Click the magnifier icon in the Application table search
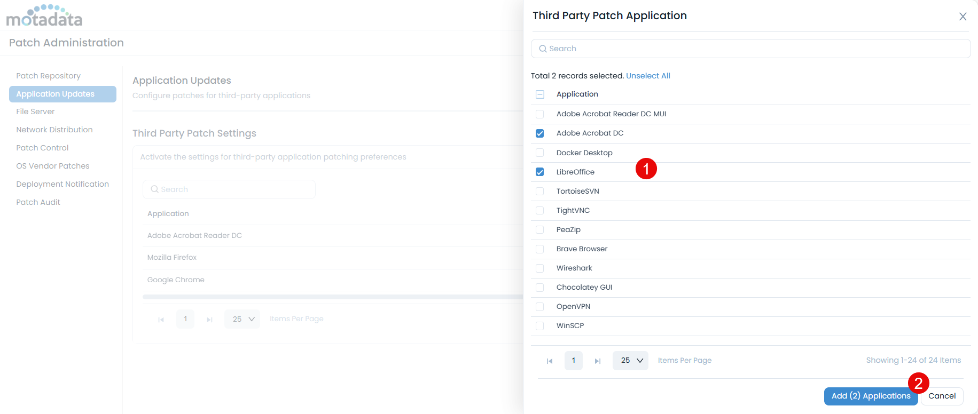The height and width of the screenshot is (414, 978). tap(155, 189)
